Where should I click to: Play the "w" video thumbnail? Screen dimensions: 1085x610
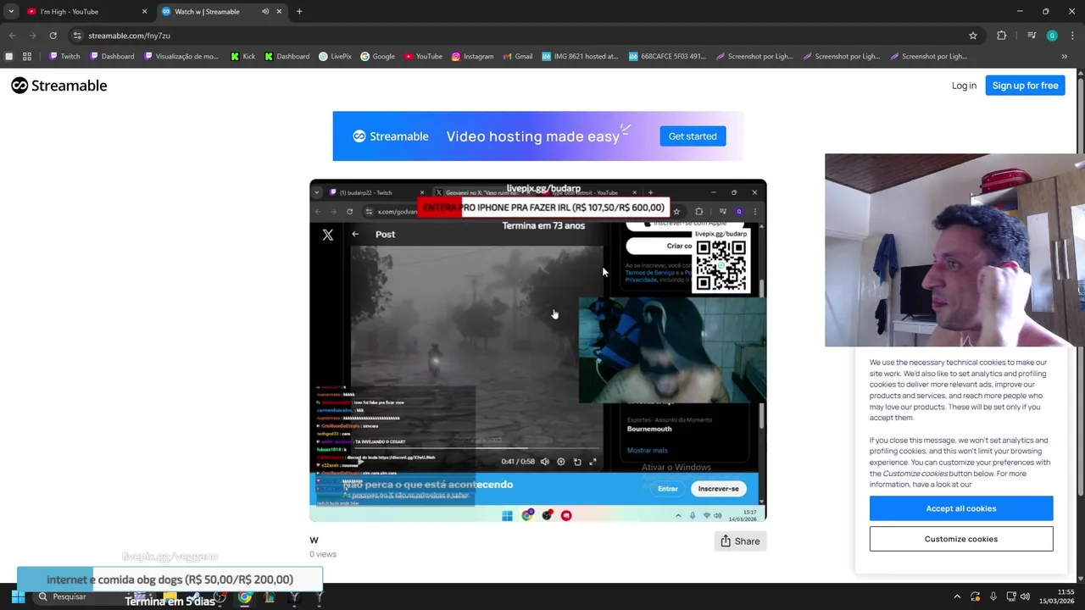[x=538, y=350]
